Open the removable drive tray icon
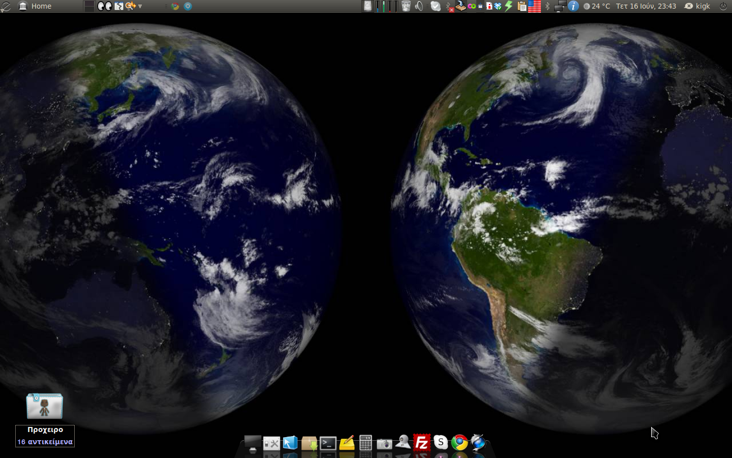 click(x=461, y=6)
